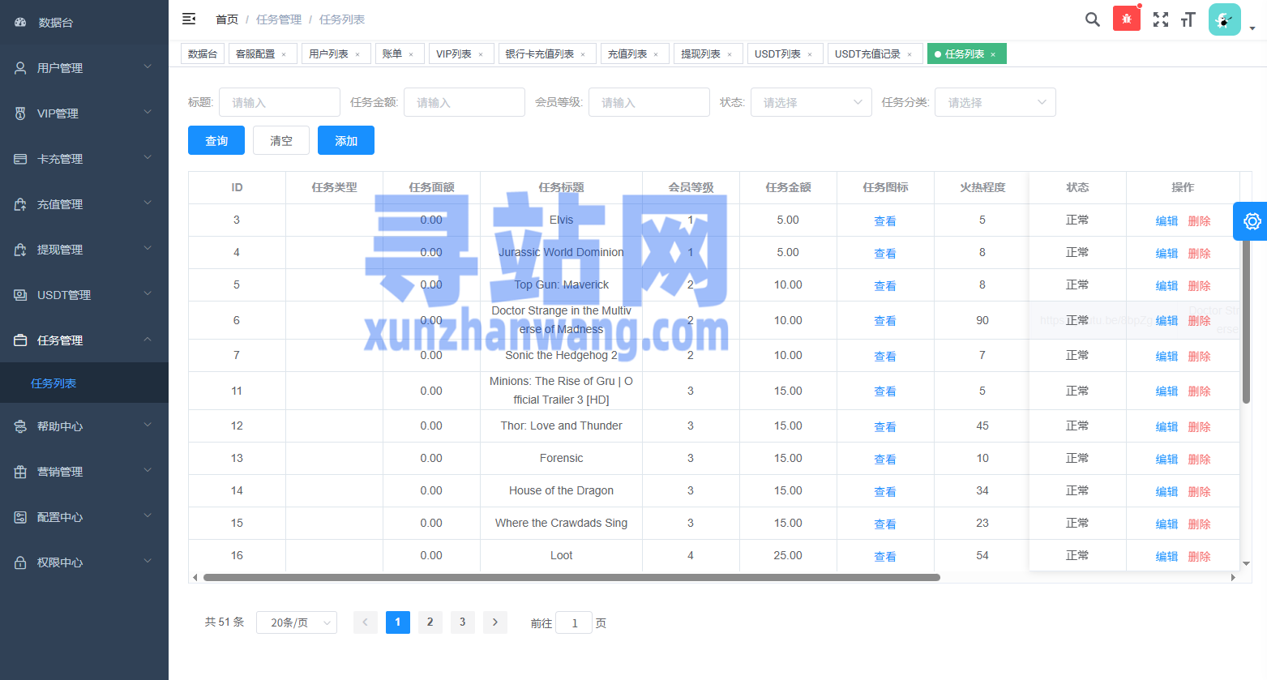This screenshot has width=1267, height=680.
Task: Click the blue 查询 button
Action: (x=216, y=140)
